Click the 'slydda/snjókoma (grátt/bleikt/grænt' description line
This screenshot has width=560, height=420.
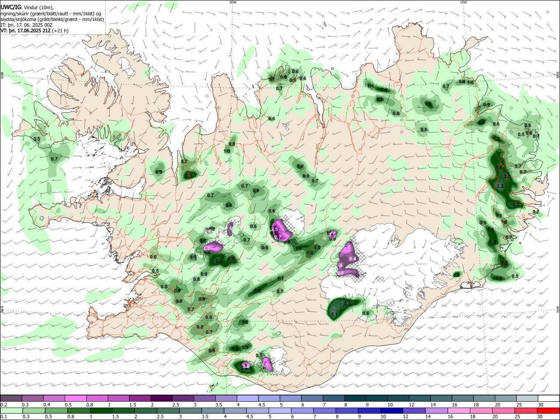pyautogui.click(x=52, y=19)
